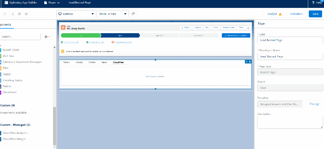The height and width of the screenshot is (149, 324).
Task: Click the Open Activities link
Action: (71, 42)
